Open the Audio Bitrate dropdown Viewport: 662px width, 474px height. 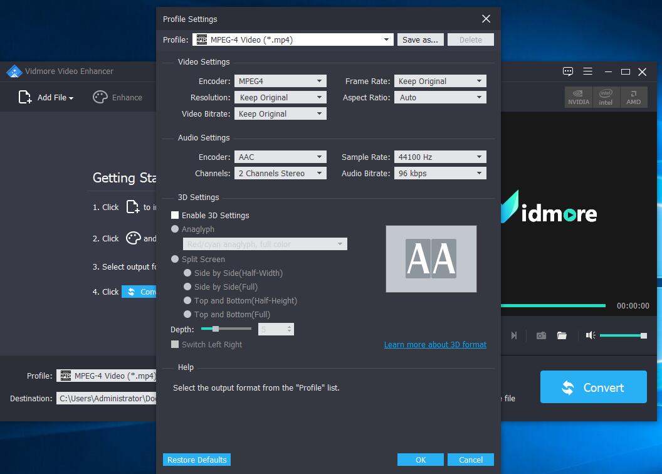click(440, 174)
